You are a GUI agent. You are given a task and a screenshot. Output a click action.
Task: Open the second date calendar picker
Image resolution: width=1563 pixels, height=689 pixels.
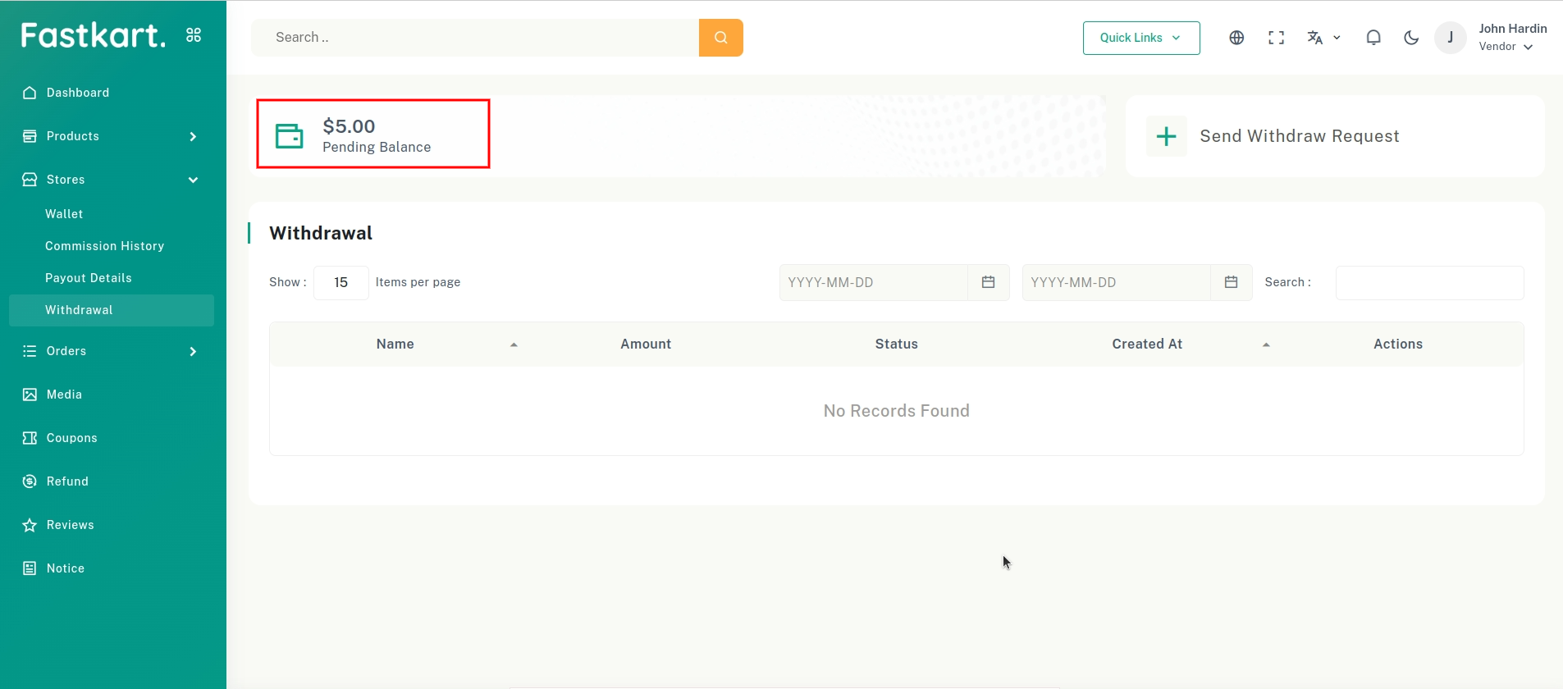tap(1231, 282)
